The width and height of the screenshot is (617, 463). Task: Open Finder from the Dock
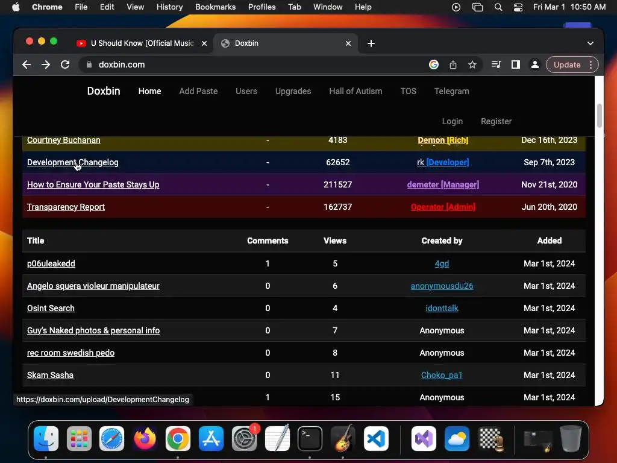[x=46, y=439]
